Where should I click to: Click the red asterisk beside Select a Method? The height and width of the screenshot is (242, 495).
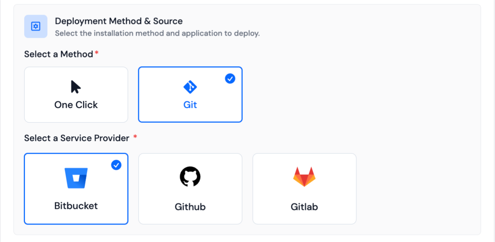pyautogui.click(x=96, y=53)
